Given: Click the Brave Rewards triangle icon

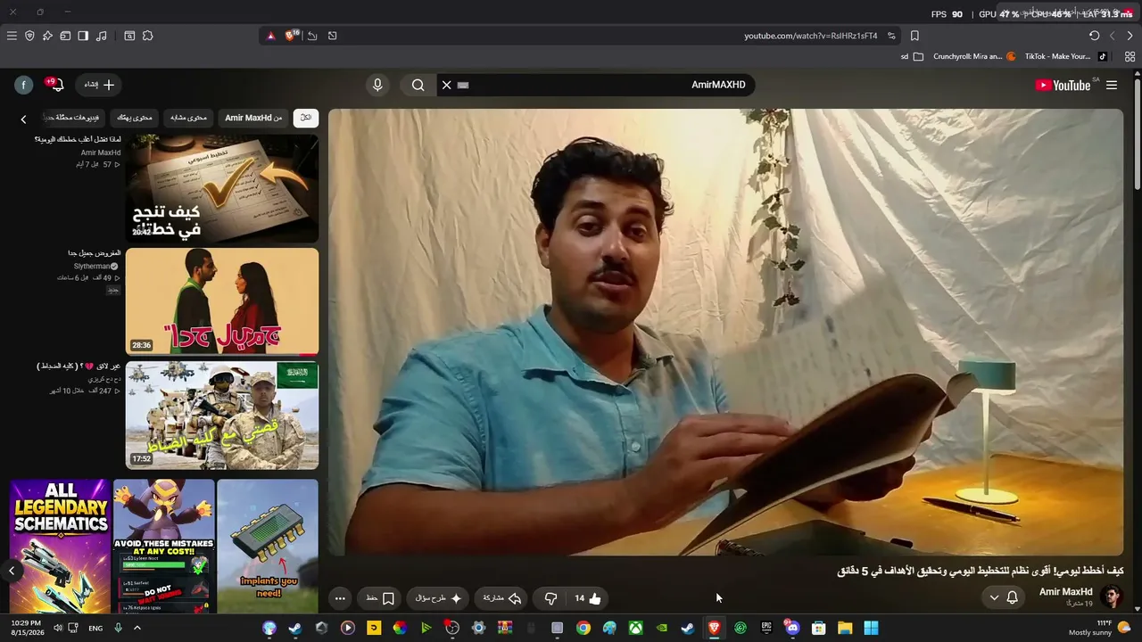Looking at the screenshot, I should pyautogui.click(x=271, y=36).
